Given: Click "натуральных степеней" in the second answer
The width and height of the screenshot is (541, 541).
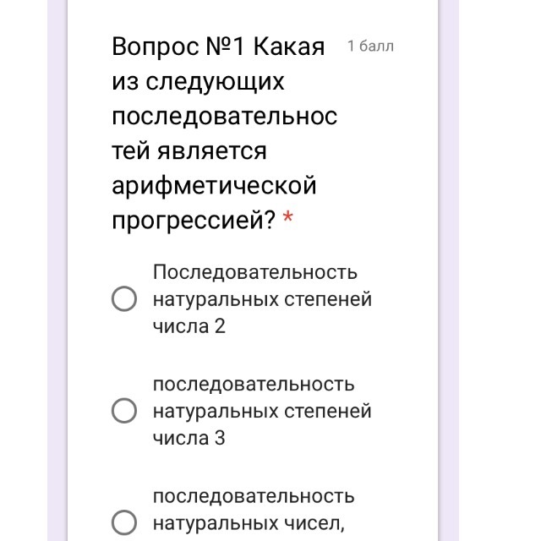Looking at the screenshot, I should point(262,411).
